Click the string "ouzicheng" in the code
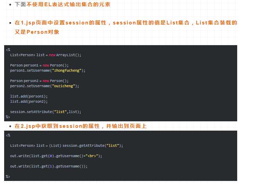 click(x=64, y=86)
